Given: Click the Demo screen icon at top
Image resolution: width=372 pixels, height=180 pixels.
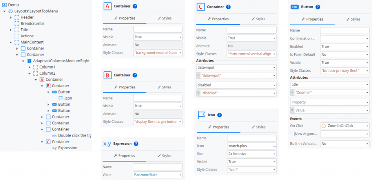Looking at the screenshot, I should [x=4, y=5].
